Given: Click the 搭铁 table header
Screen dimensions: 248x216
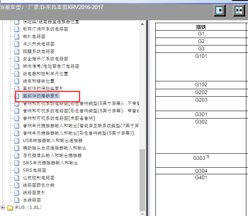Looking at the screenshot, I should point(201,27).
